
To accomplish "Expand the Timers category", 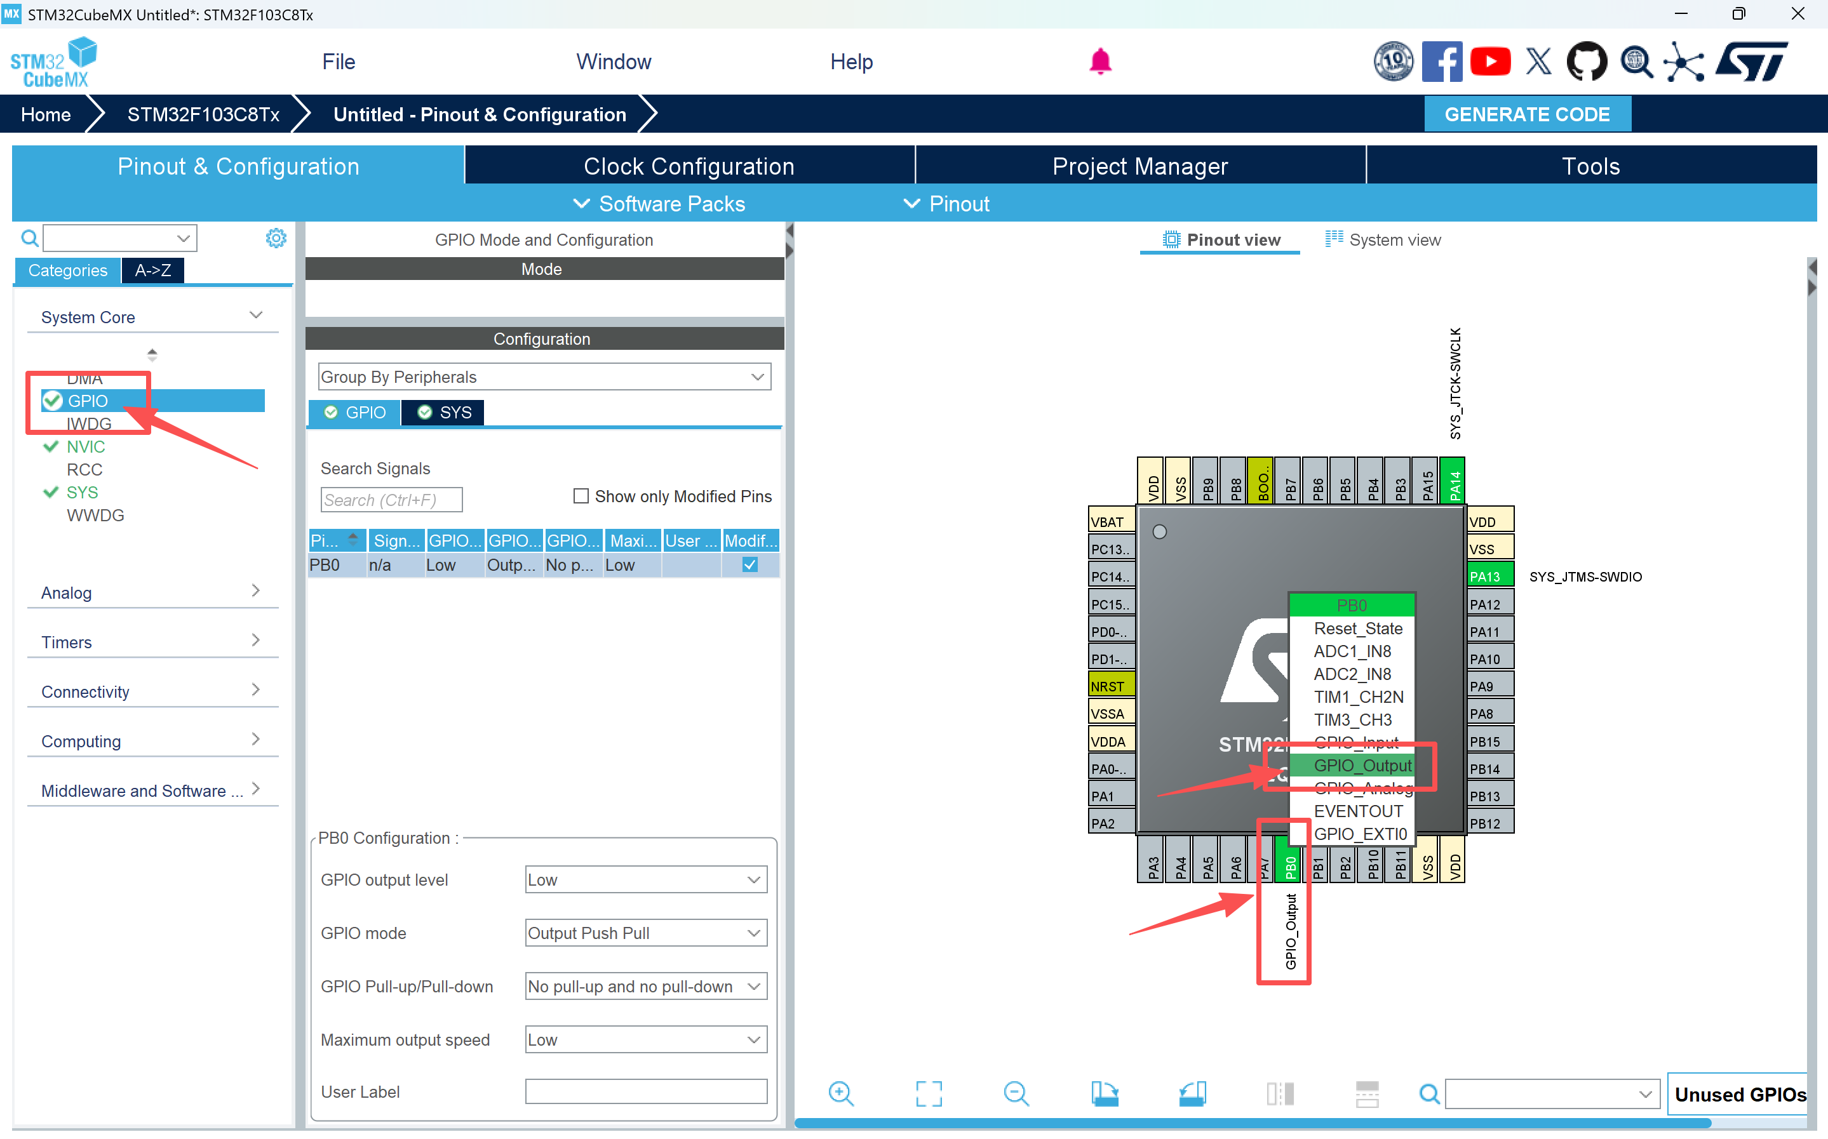I will click(152, 642).
